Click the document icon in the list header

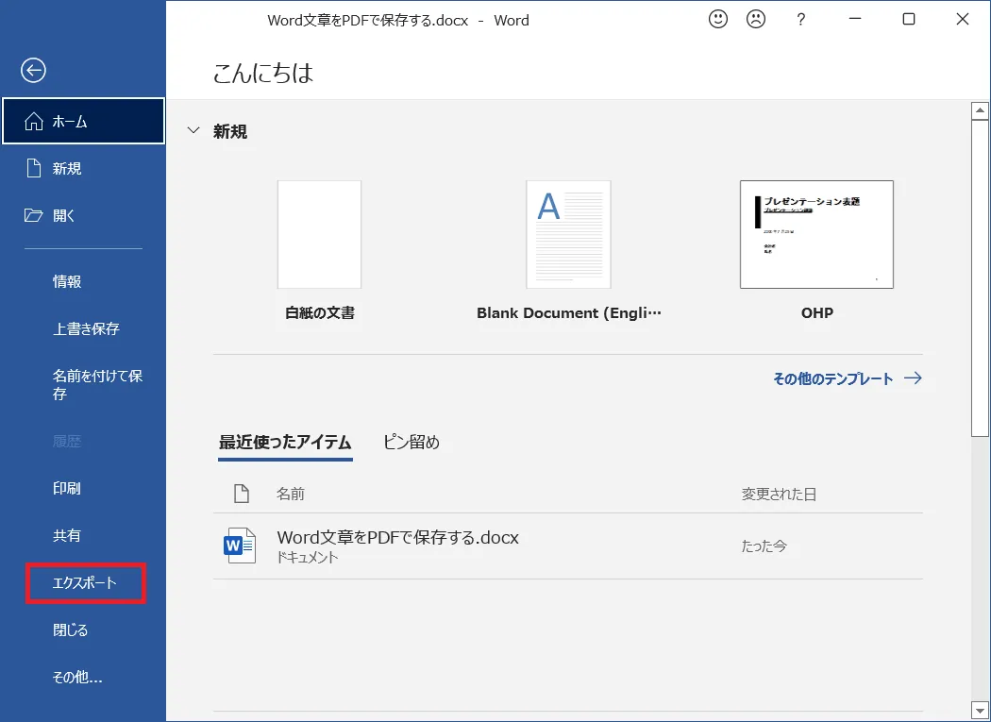(242, 494)
